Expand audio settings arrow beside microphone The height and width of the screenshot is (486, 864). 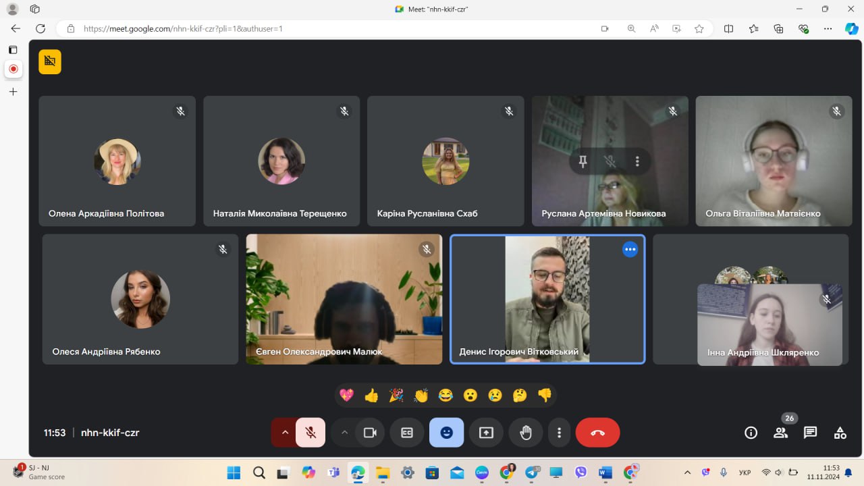click(285, 433)
